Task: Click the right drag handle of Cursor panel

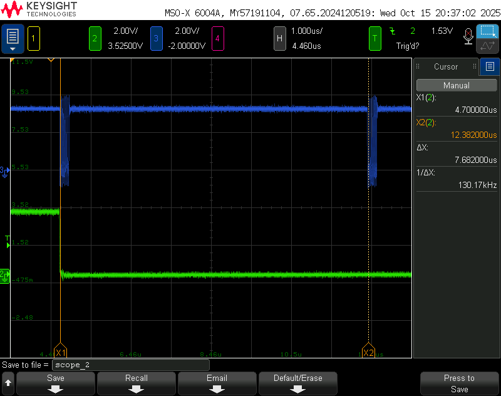Action: [x=475, y=66]
